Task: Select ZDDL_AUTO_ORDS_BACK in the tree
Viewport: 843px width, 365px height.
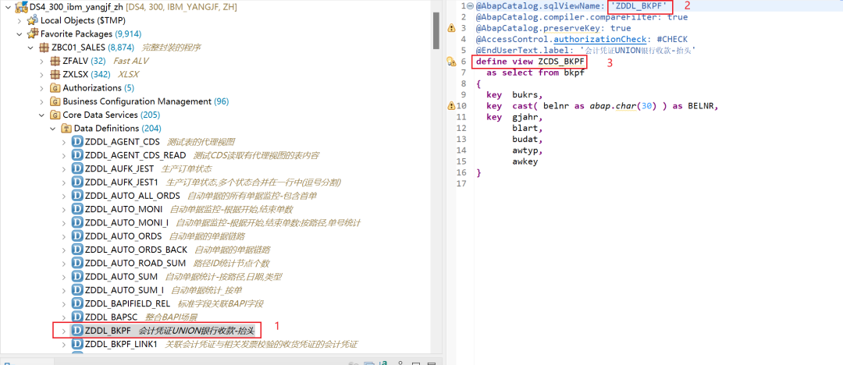Action: coord(136,250)
